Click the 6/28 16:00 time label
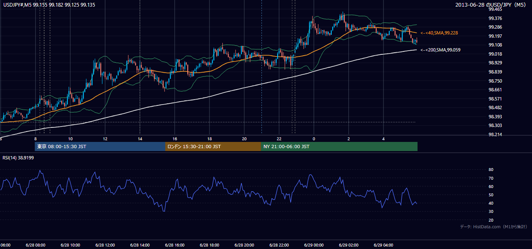 (x=174, y=245)
